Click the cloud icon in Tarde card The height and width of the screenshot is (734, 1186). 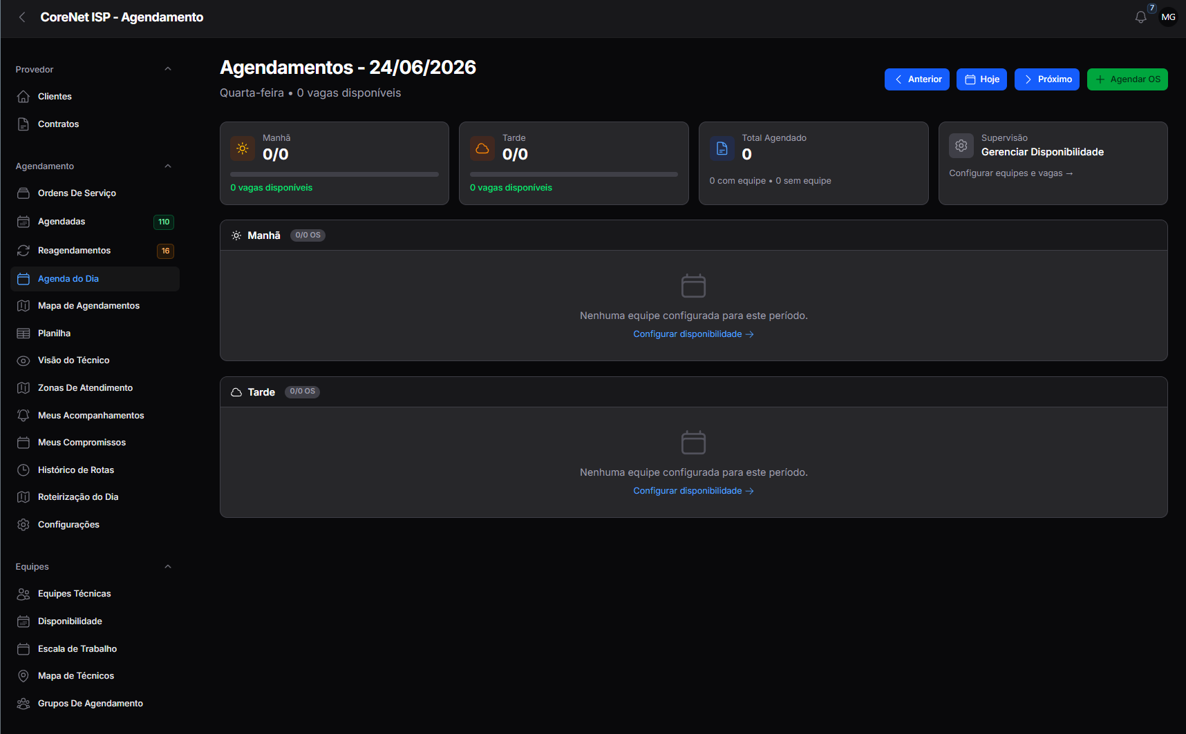[482, 148]
